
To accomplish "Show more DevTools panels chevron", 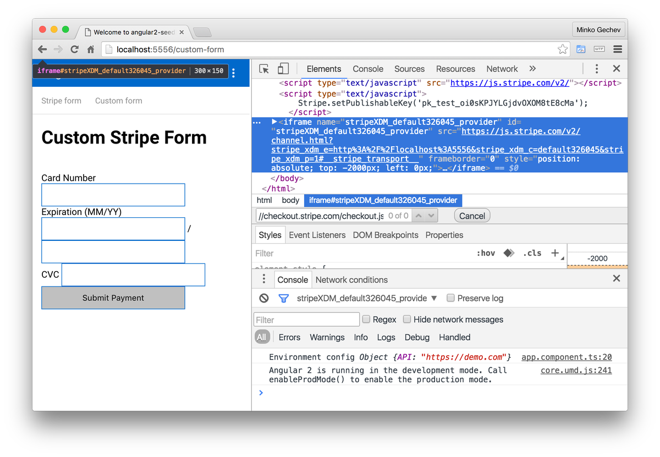I will click(x=532, y=69).
